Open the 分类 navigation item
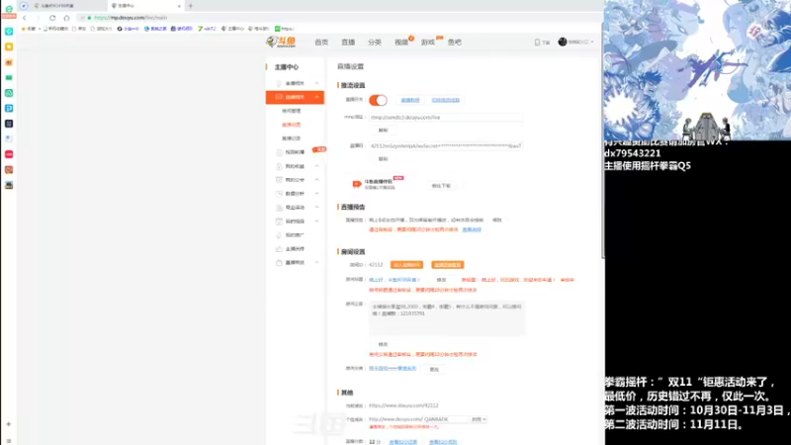The width and height of the screenshot is (791, 445). pos(375,43)
